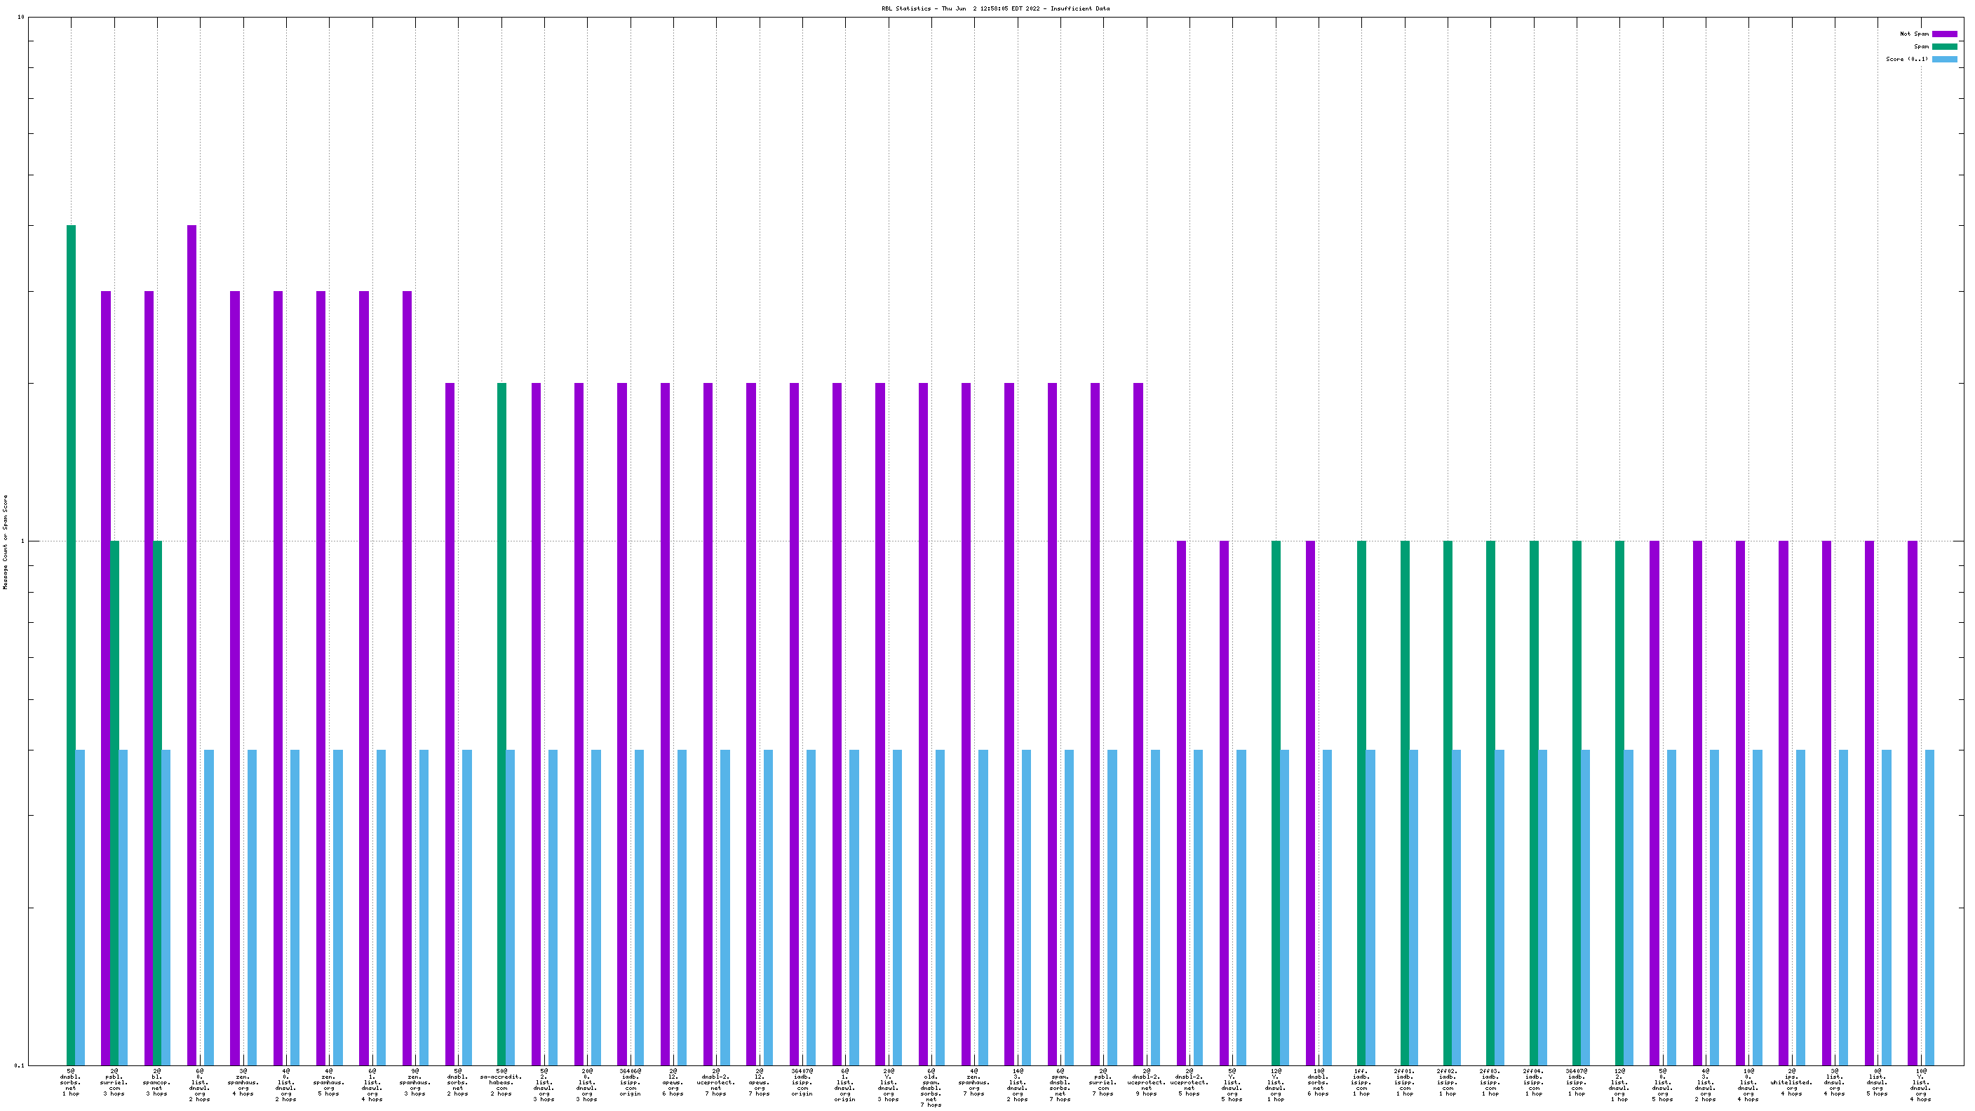Click the 'ips.whitelisted.org 4 hops' axis label
The image size is (1975, 1111).
pos(1791,1082)
